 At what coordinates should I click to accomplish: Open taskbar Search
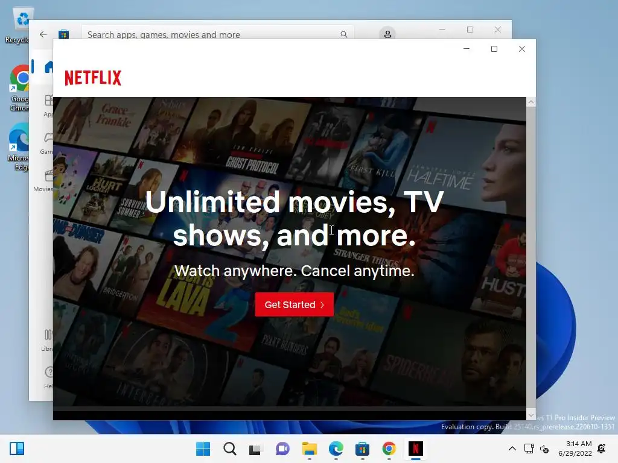[230, 449]
